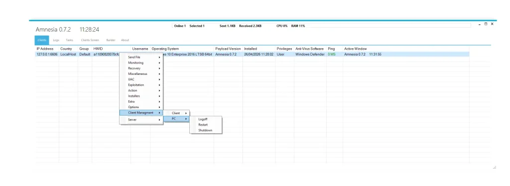This screenshot has width=510, height=186.
Task: Select the PC submenu entry
Action: pyautogui.click(x=176, y=119)
